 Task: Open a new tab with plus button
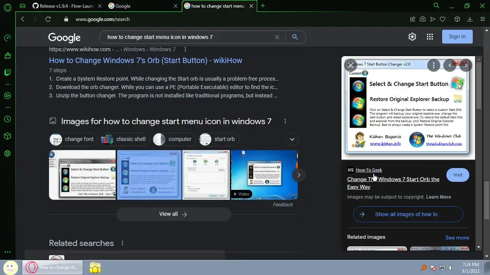tap(263, 6)
